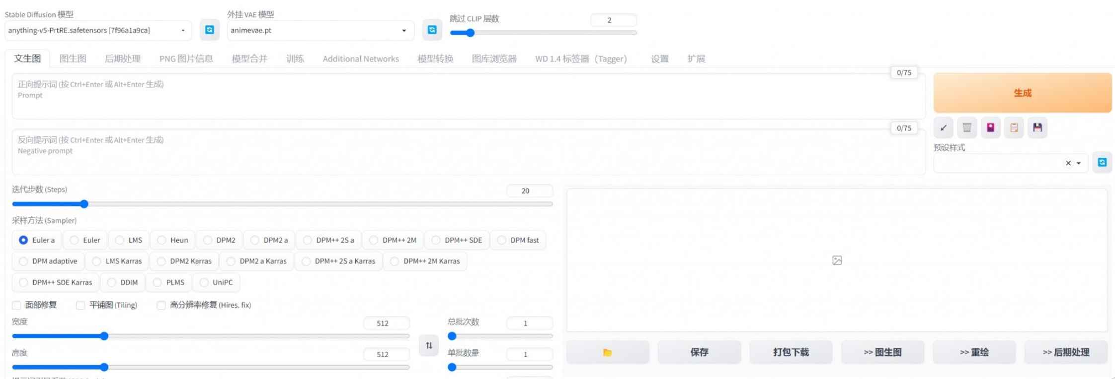Enable 高分辨率修复 (Hires. fix)
Screen dimensions: 1115x379
click(161, 305)
